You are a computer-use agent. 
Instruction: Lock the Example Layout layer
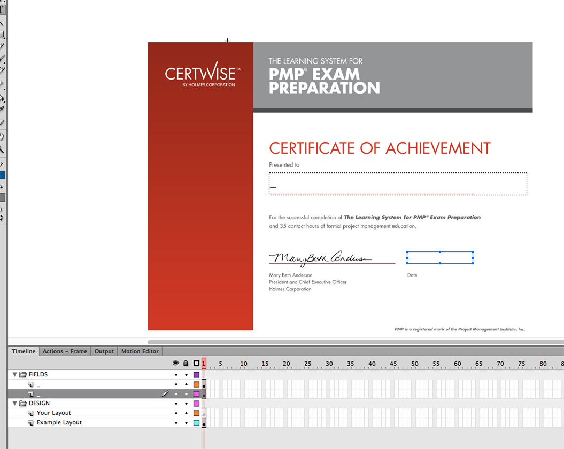pyautogui.click(x=186, y=423)
